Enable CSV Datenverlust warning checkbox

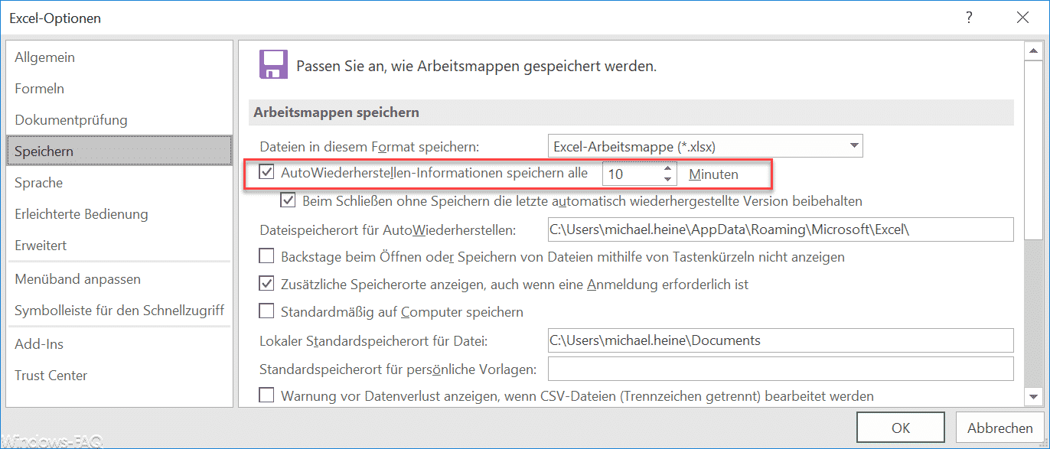(x=267, y=396)
